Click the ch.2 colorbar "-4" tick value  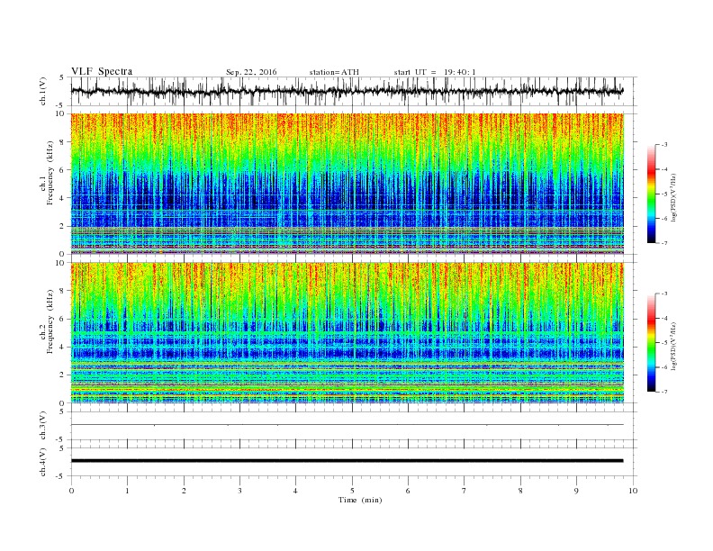pos(664,318)
